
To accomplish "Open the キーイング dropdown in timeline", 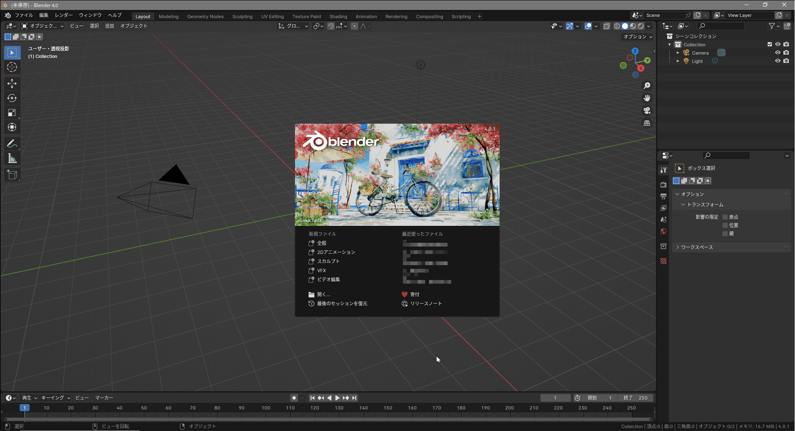I will (x=55, y=398).
